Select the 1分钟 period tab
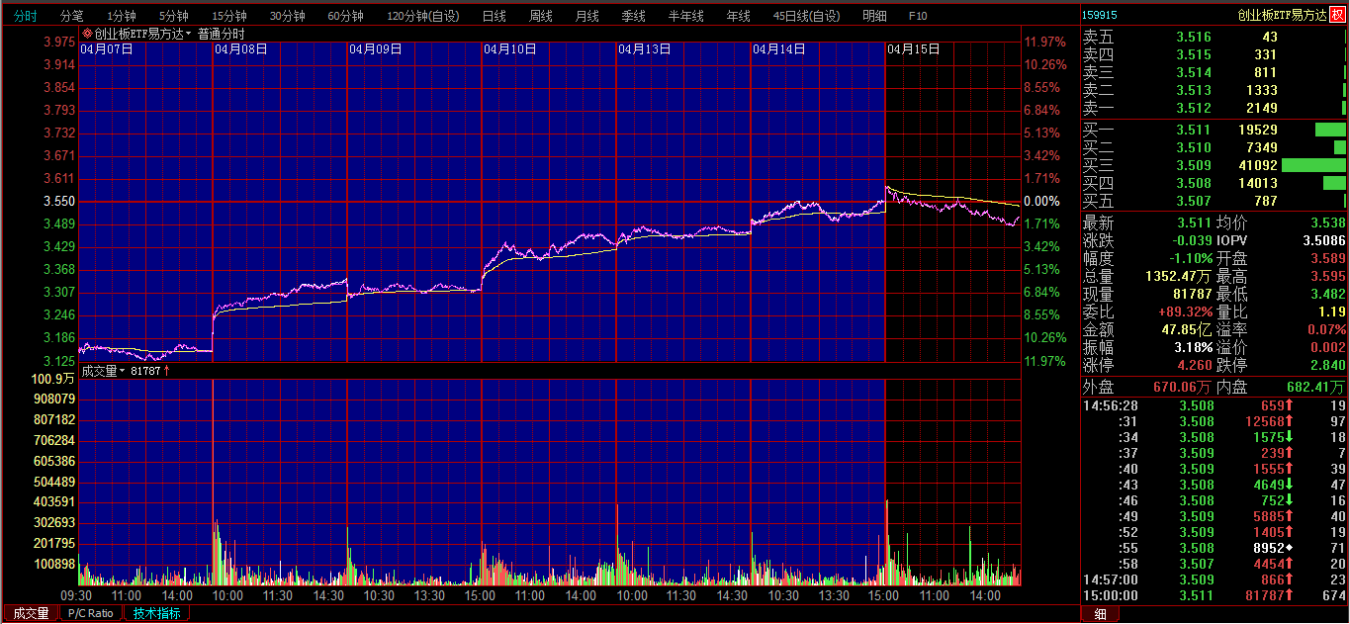 pos(121,16)
